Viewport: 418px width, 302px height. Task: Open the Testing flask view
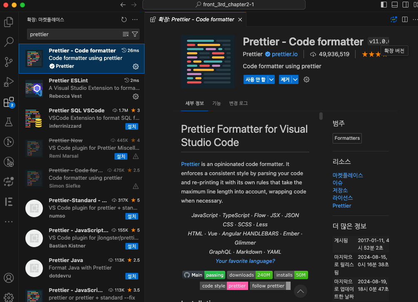click(8, 122)
